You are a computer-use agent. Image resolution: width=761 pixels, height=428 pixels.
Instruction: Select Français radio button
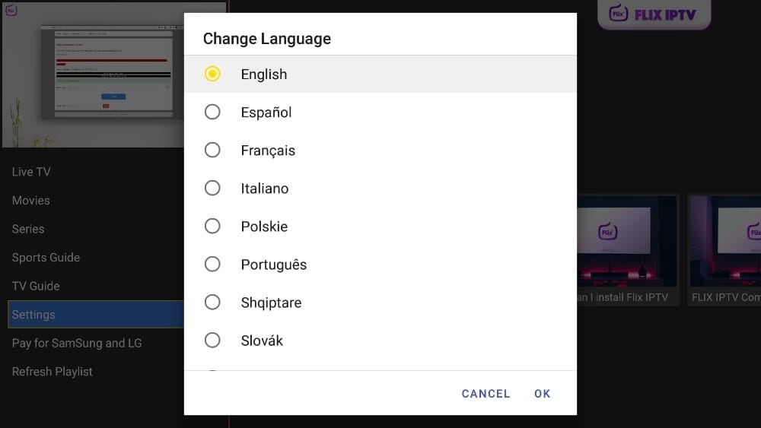[212, 150]
